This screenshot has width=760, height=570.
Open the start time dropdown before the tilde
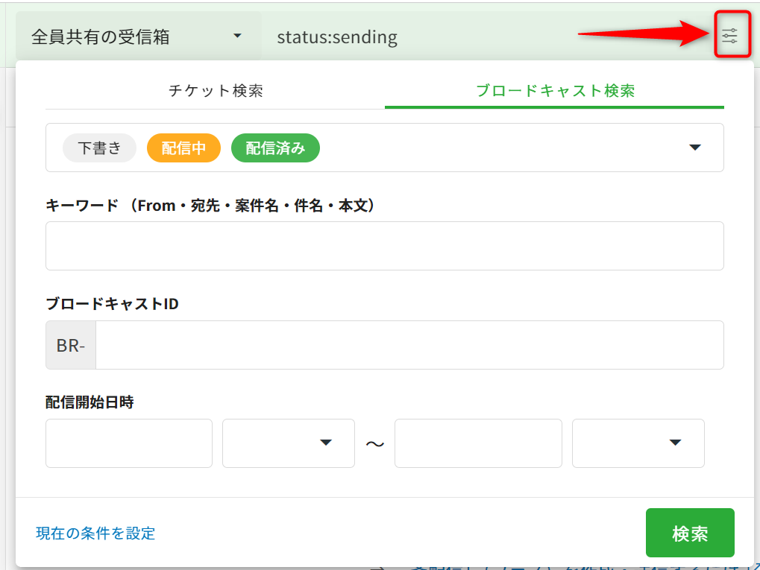coord(289,443)
